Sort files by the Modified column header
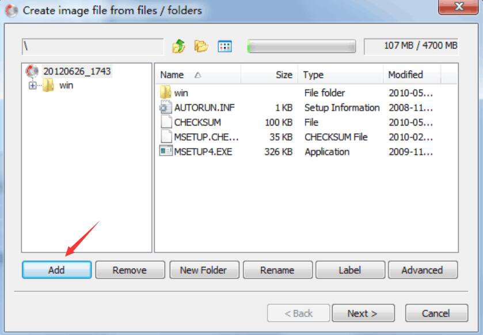The height and width of the screenshot is (335, 483). (412, 74)
